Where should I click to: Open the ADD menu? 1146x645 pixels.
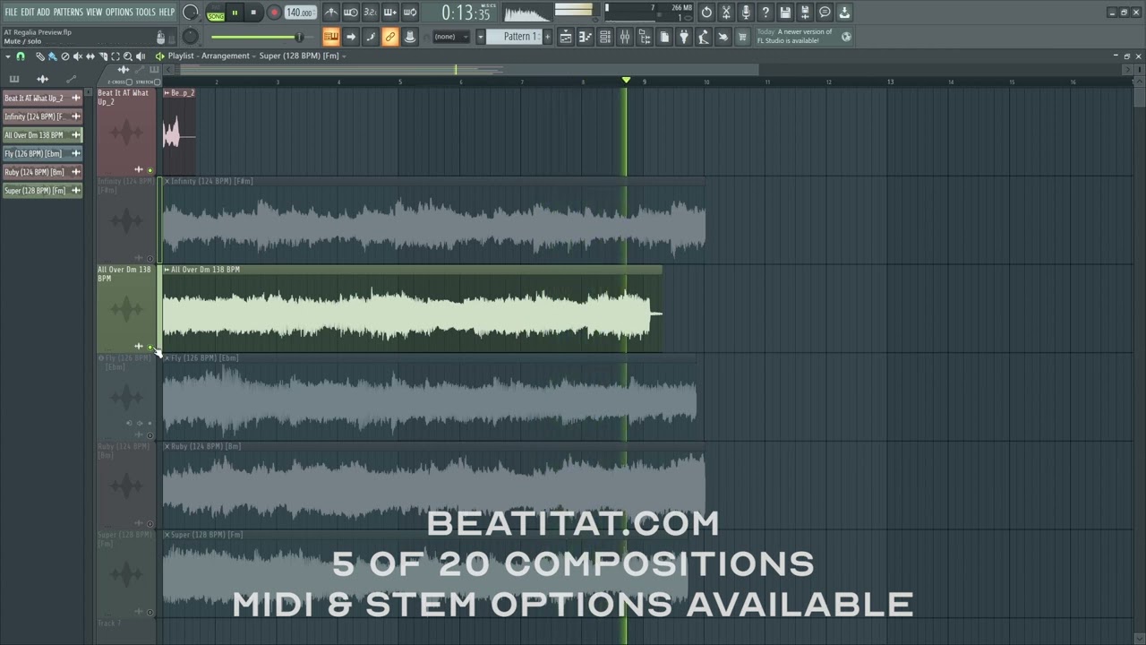pyautogui.click(x=43, y=12)
